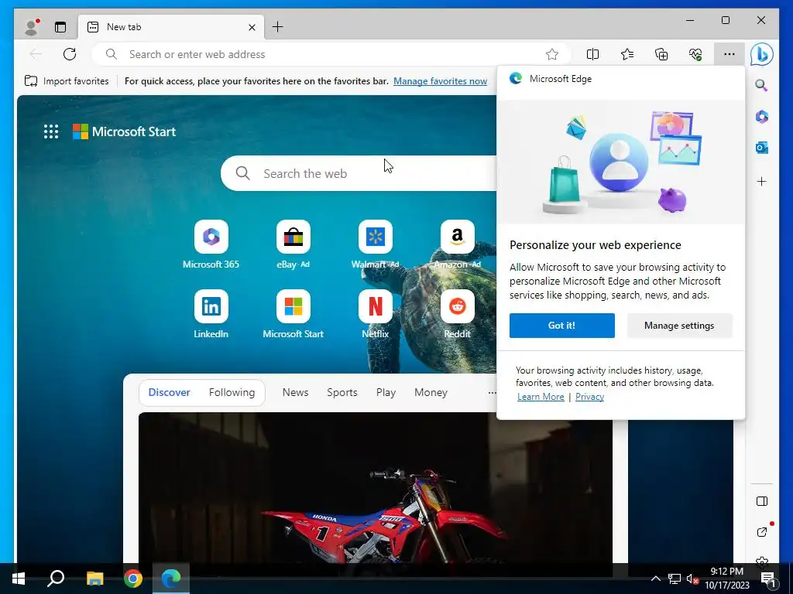The image size is (793, 594).
Task: Open the Sports tab
Action: [x=342, y=392]
